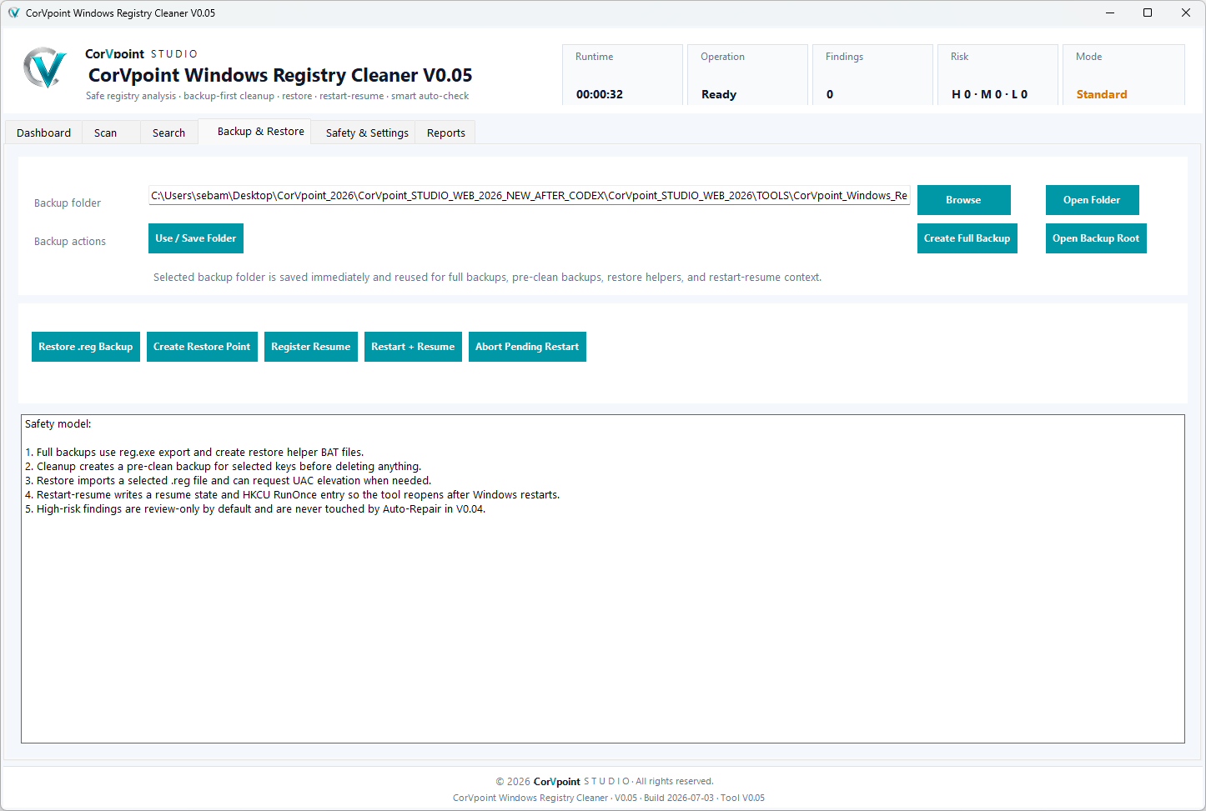Click the Risk value H 0 · M 0 · L 0
The height and width of the screenshot is (811, 1206).
pos(990,94)
